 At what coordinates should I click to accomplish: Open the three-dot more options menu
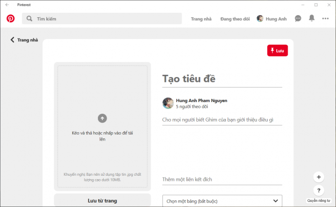[325, 18]
